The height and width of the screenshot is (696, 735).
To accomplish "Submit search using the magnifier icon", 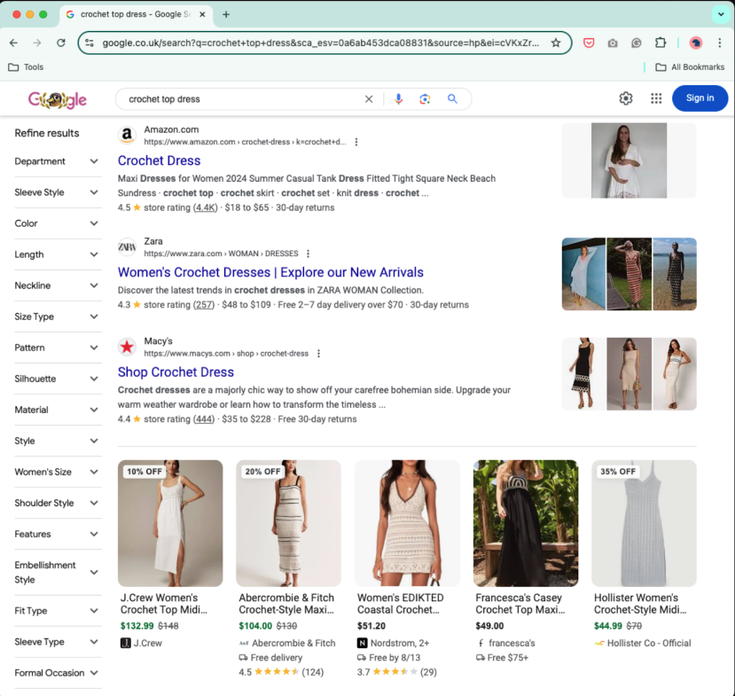I will point(453,99).
